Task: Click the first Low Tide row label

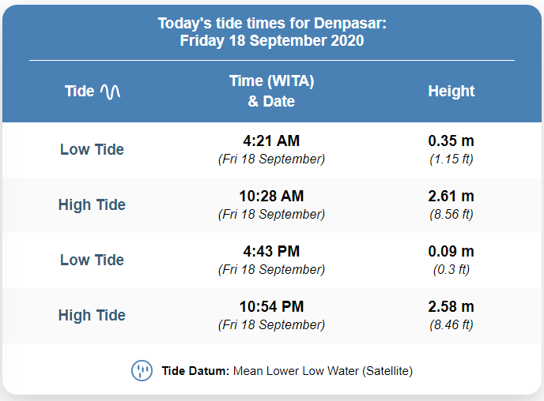Action: [92, 150]
